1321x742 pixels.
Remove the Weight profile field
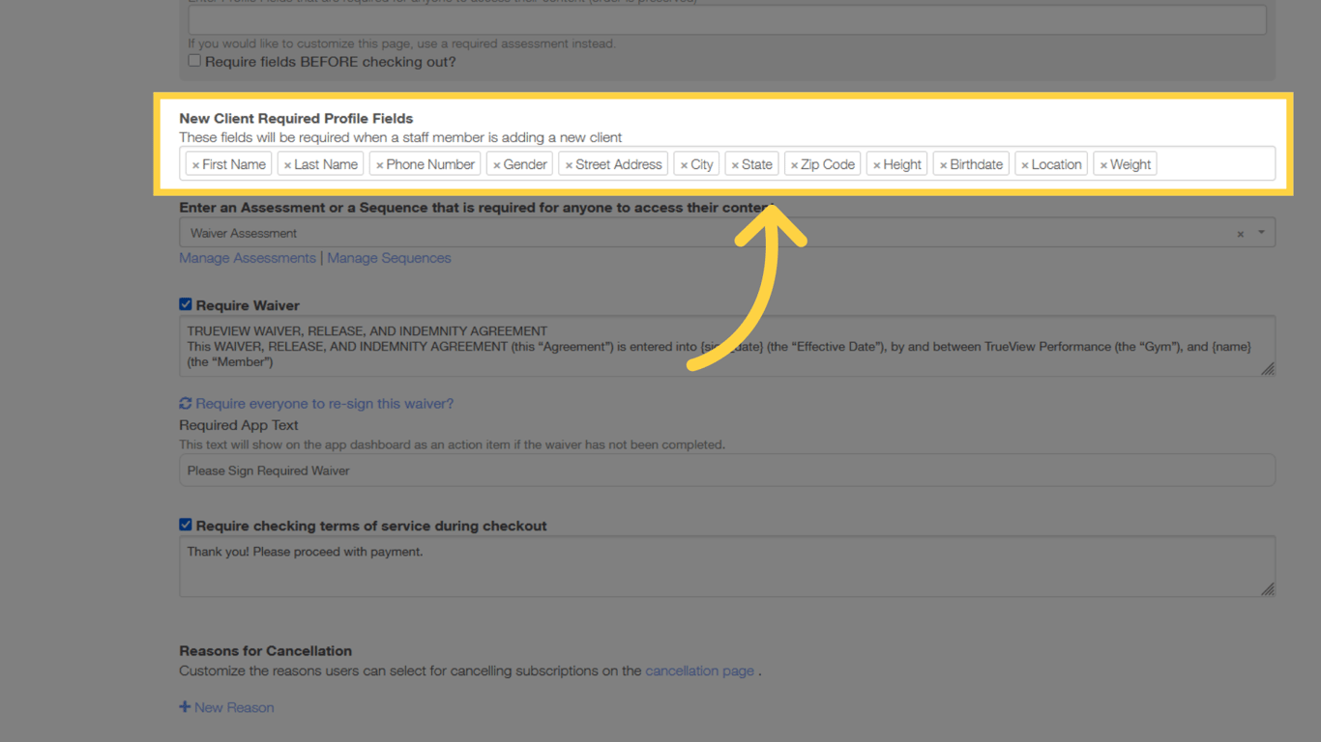click(1102, 163)
